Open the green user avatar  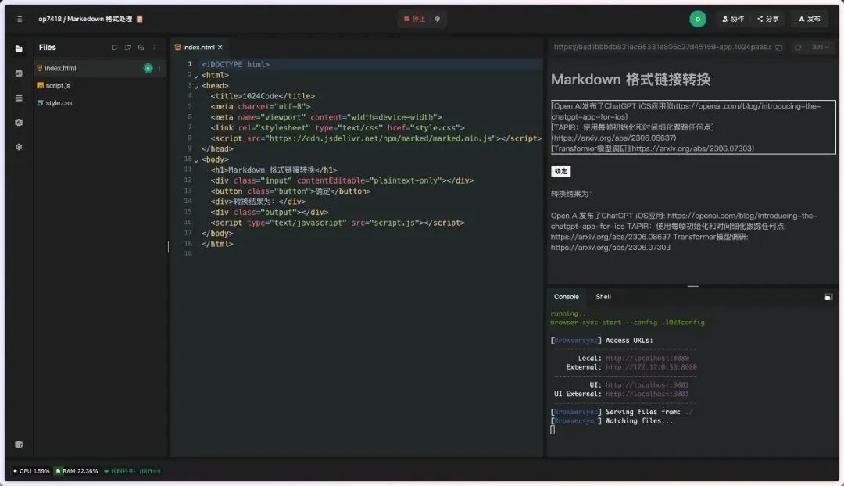(698, 19)
